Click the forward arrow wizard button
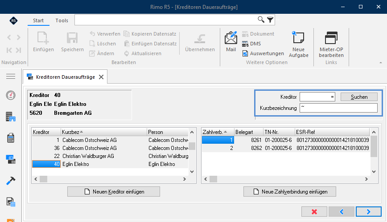Viewport: 387px width, 222px height. 368,212
